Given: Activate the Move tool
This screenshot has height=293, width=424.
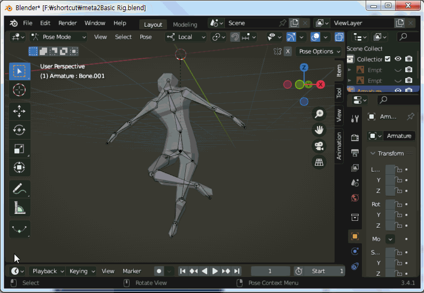Looking at the screenshot, I should pyautogui.click(x=20, y=111).
